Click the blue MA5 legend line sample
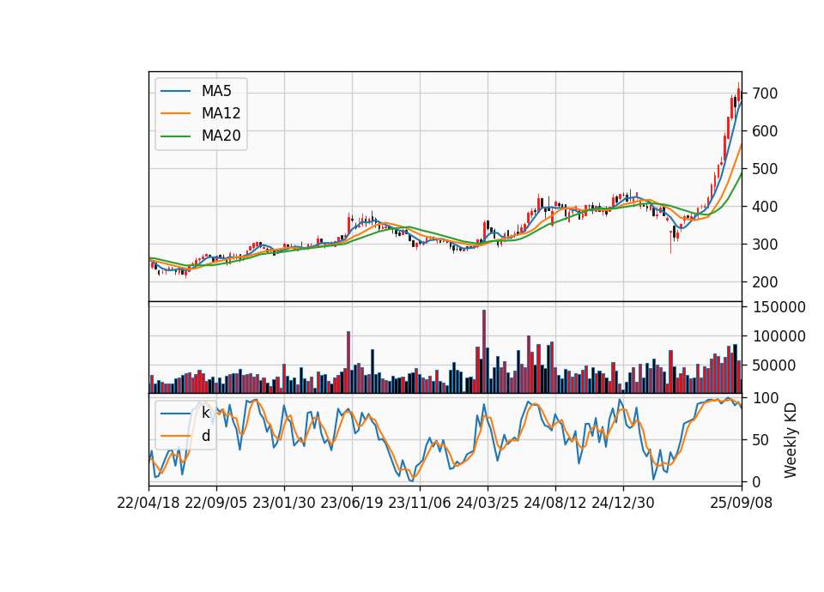 click(x=175, y=91)
